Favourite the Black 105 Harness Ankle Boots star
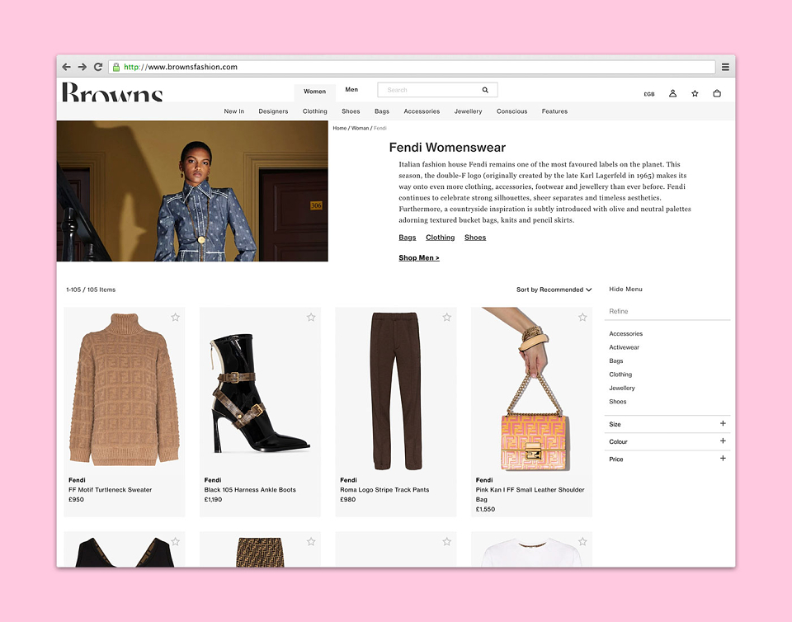This screenshot has height=622, width=792. click(311, 317)
